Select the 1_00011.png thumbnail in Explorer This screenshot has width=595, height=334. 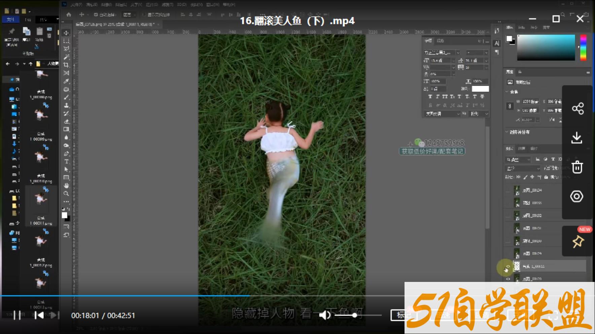tap(41, 206)
